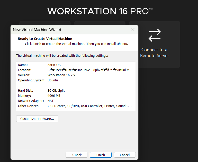Select the Workstation 16.2.x version value
The image size is (198, 162).
(x=61, y=75)
